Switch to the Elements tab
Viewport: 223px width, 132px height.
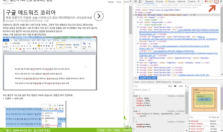point(149,1)
